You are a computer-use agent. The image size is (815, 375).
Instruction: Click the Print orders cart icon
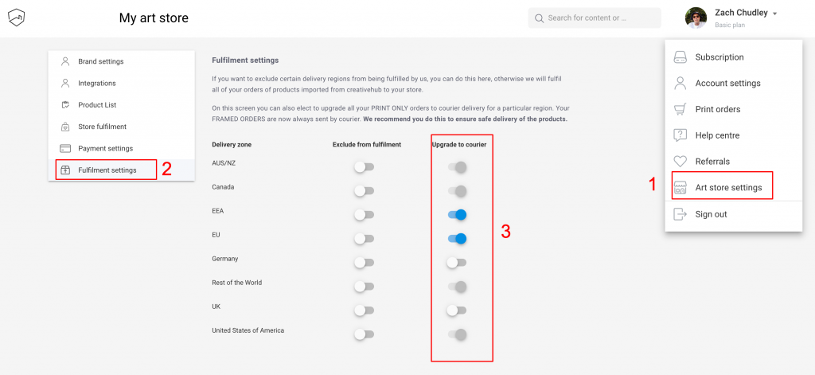[680, 109]
